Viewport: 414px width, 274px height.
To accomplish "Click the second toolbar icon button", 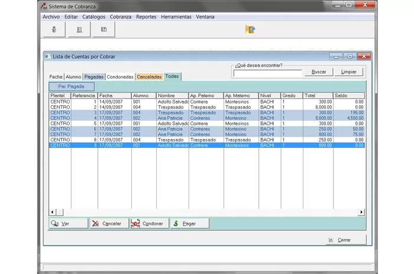I will point(79,30).
